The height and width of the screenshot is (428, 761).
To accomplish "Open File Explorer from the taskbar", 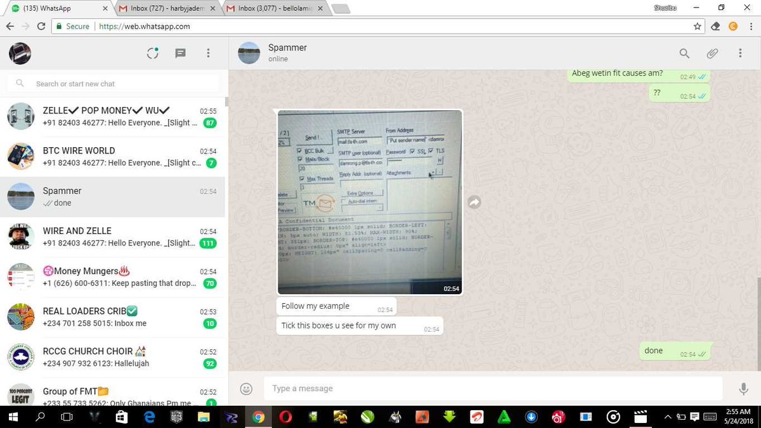I will tap(204, 417).
